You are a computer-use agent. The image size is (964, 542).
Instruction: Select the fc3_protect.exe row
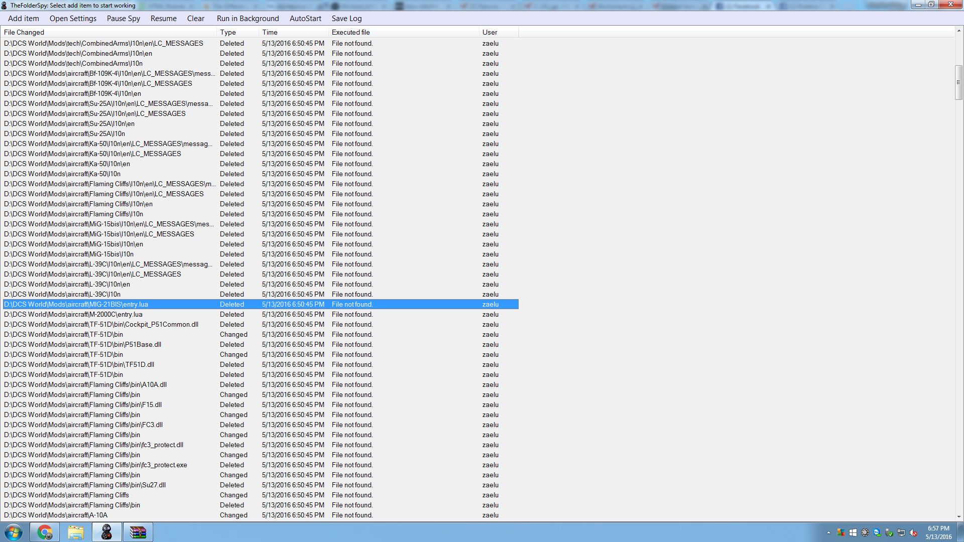tap(261, 465)
